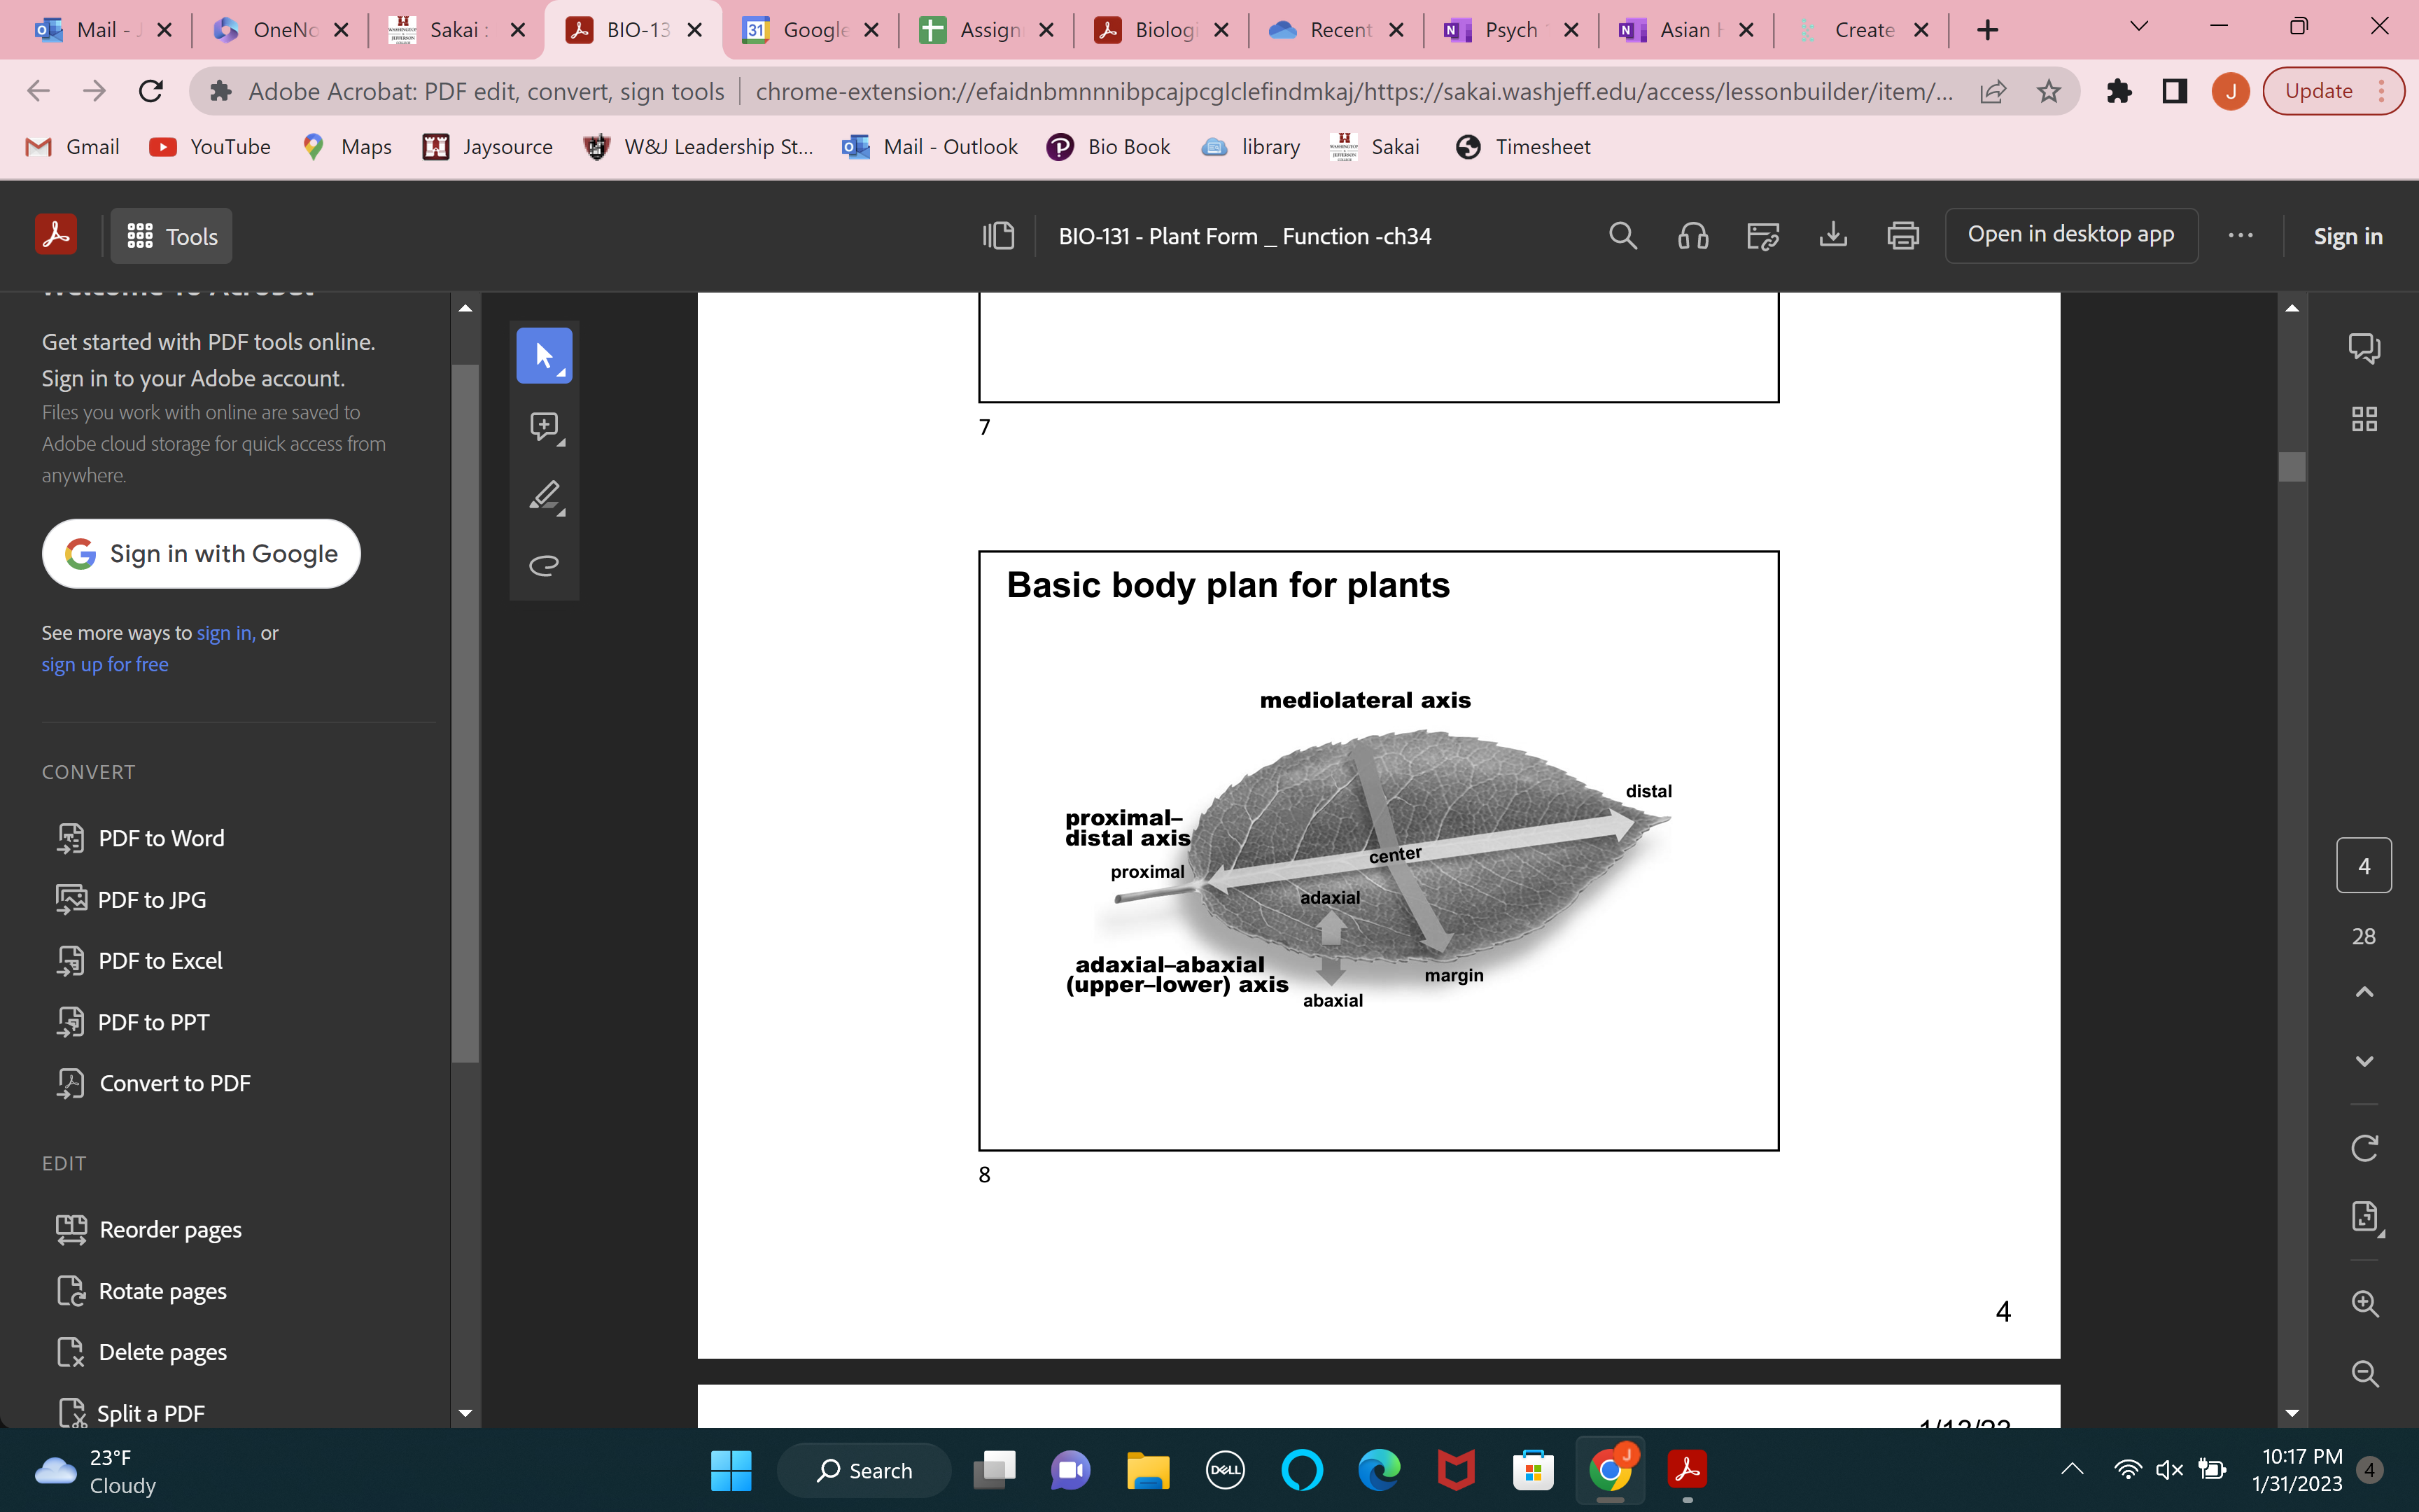Open the more options ellipsis menu

2240,236
